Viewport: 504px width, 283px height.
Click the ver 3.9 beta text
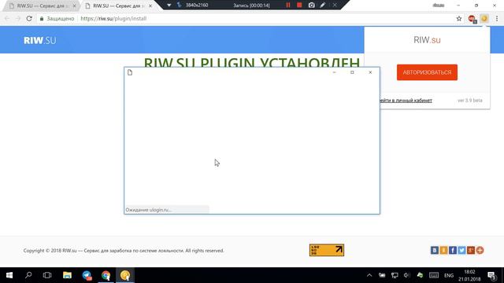click(470, 101)
